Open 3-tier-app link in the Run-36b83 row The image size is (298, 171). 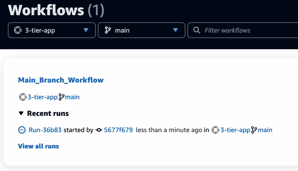click(235, 130)
